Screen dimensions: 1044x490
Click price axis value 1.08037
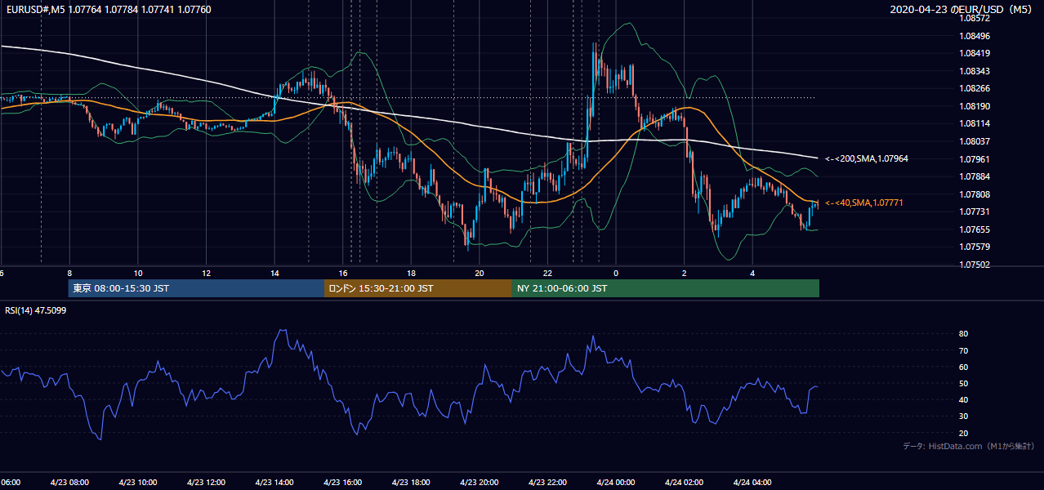pyautogui.click(x=975, y=141)
